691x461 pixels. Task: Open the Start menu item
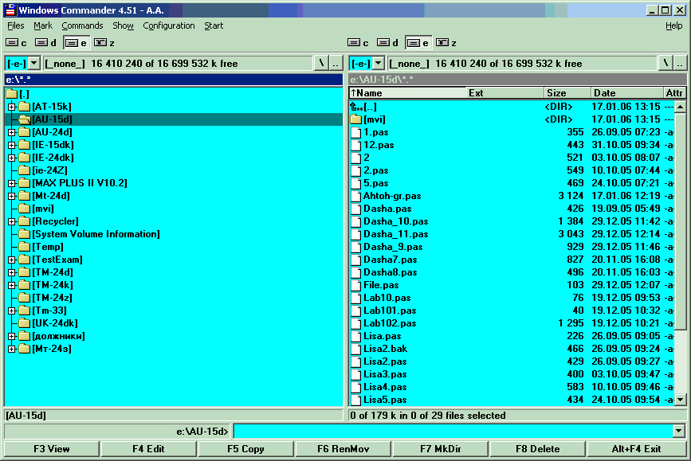pyautogui.click(x=214, y=25)
